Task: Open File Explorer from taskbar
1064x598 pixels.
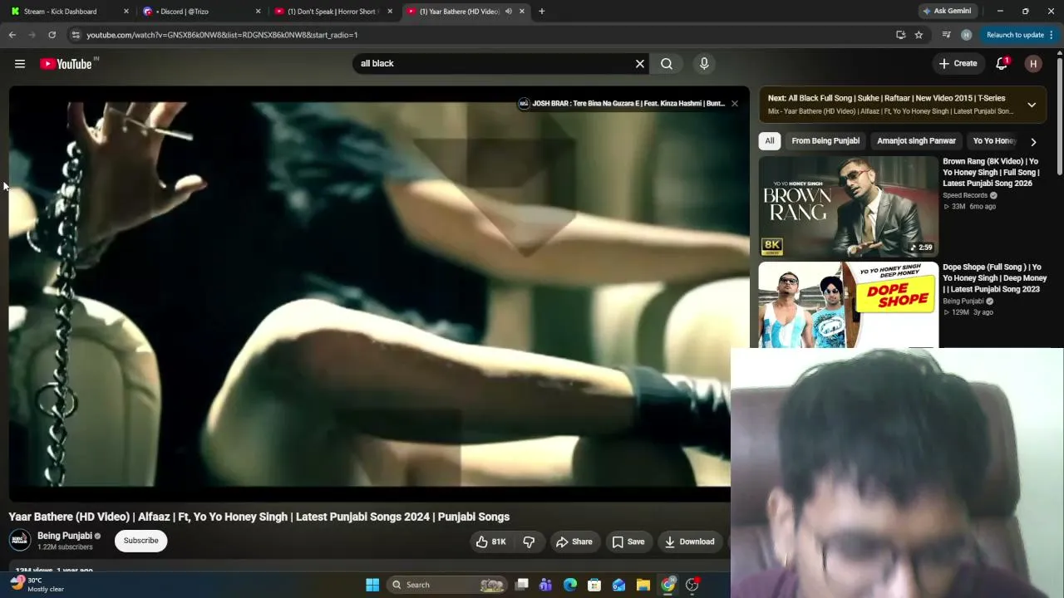Action: pos(643,585)
